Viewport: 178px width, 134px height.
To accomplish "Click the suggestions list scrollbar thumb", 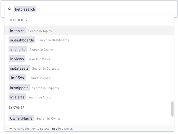I will [x=172, y=109].
